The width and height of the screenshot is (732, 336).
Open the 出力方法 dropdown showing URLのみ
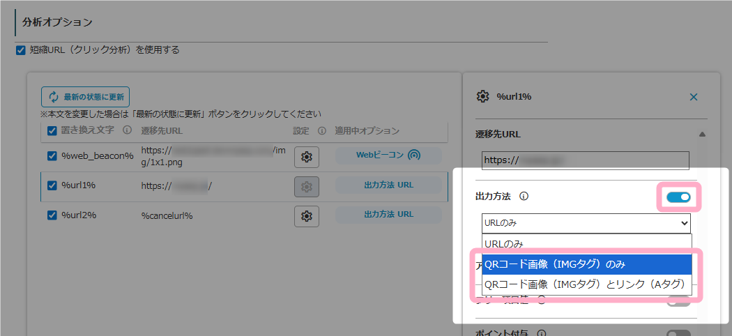(x=586, y=223)
